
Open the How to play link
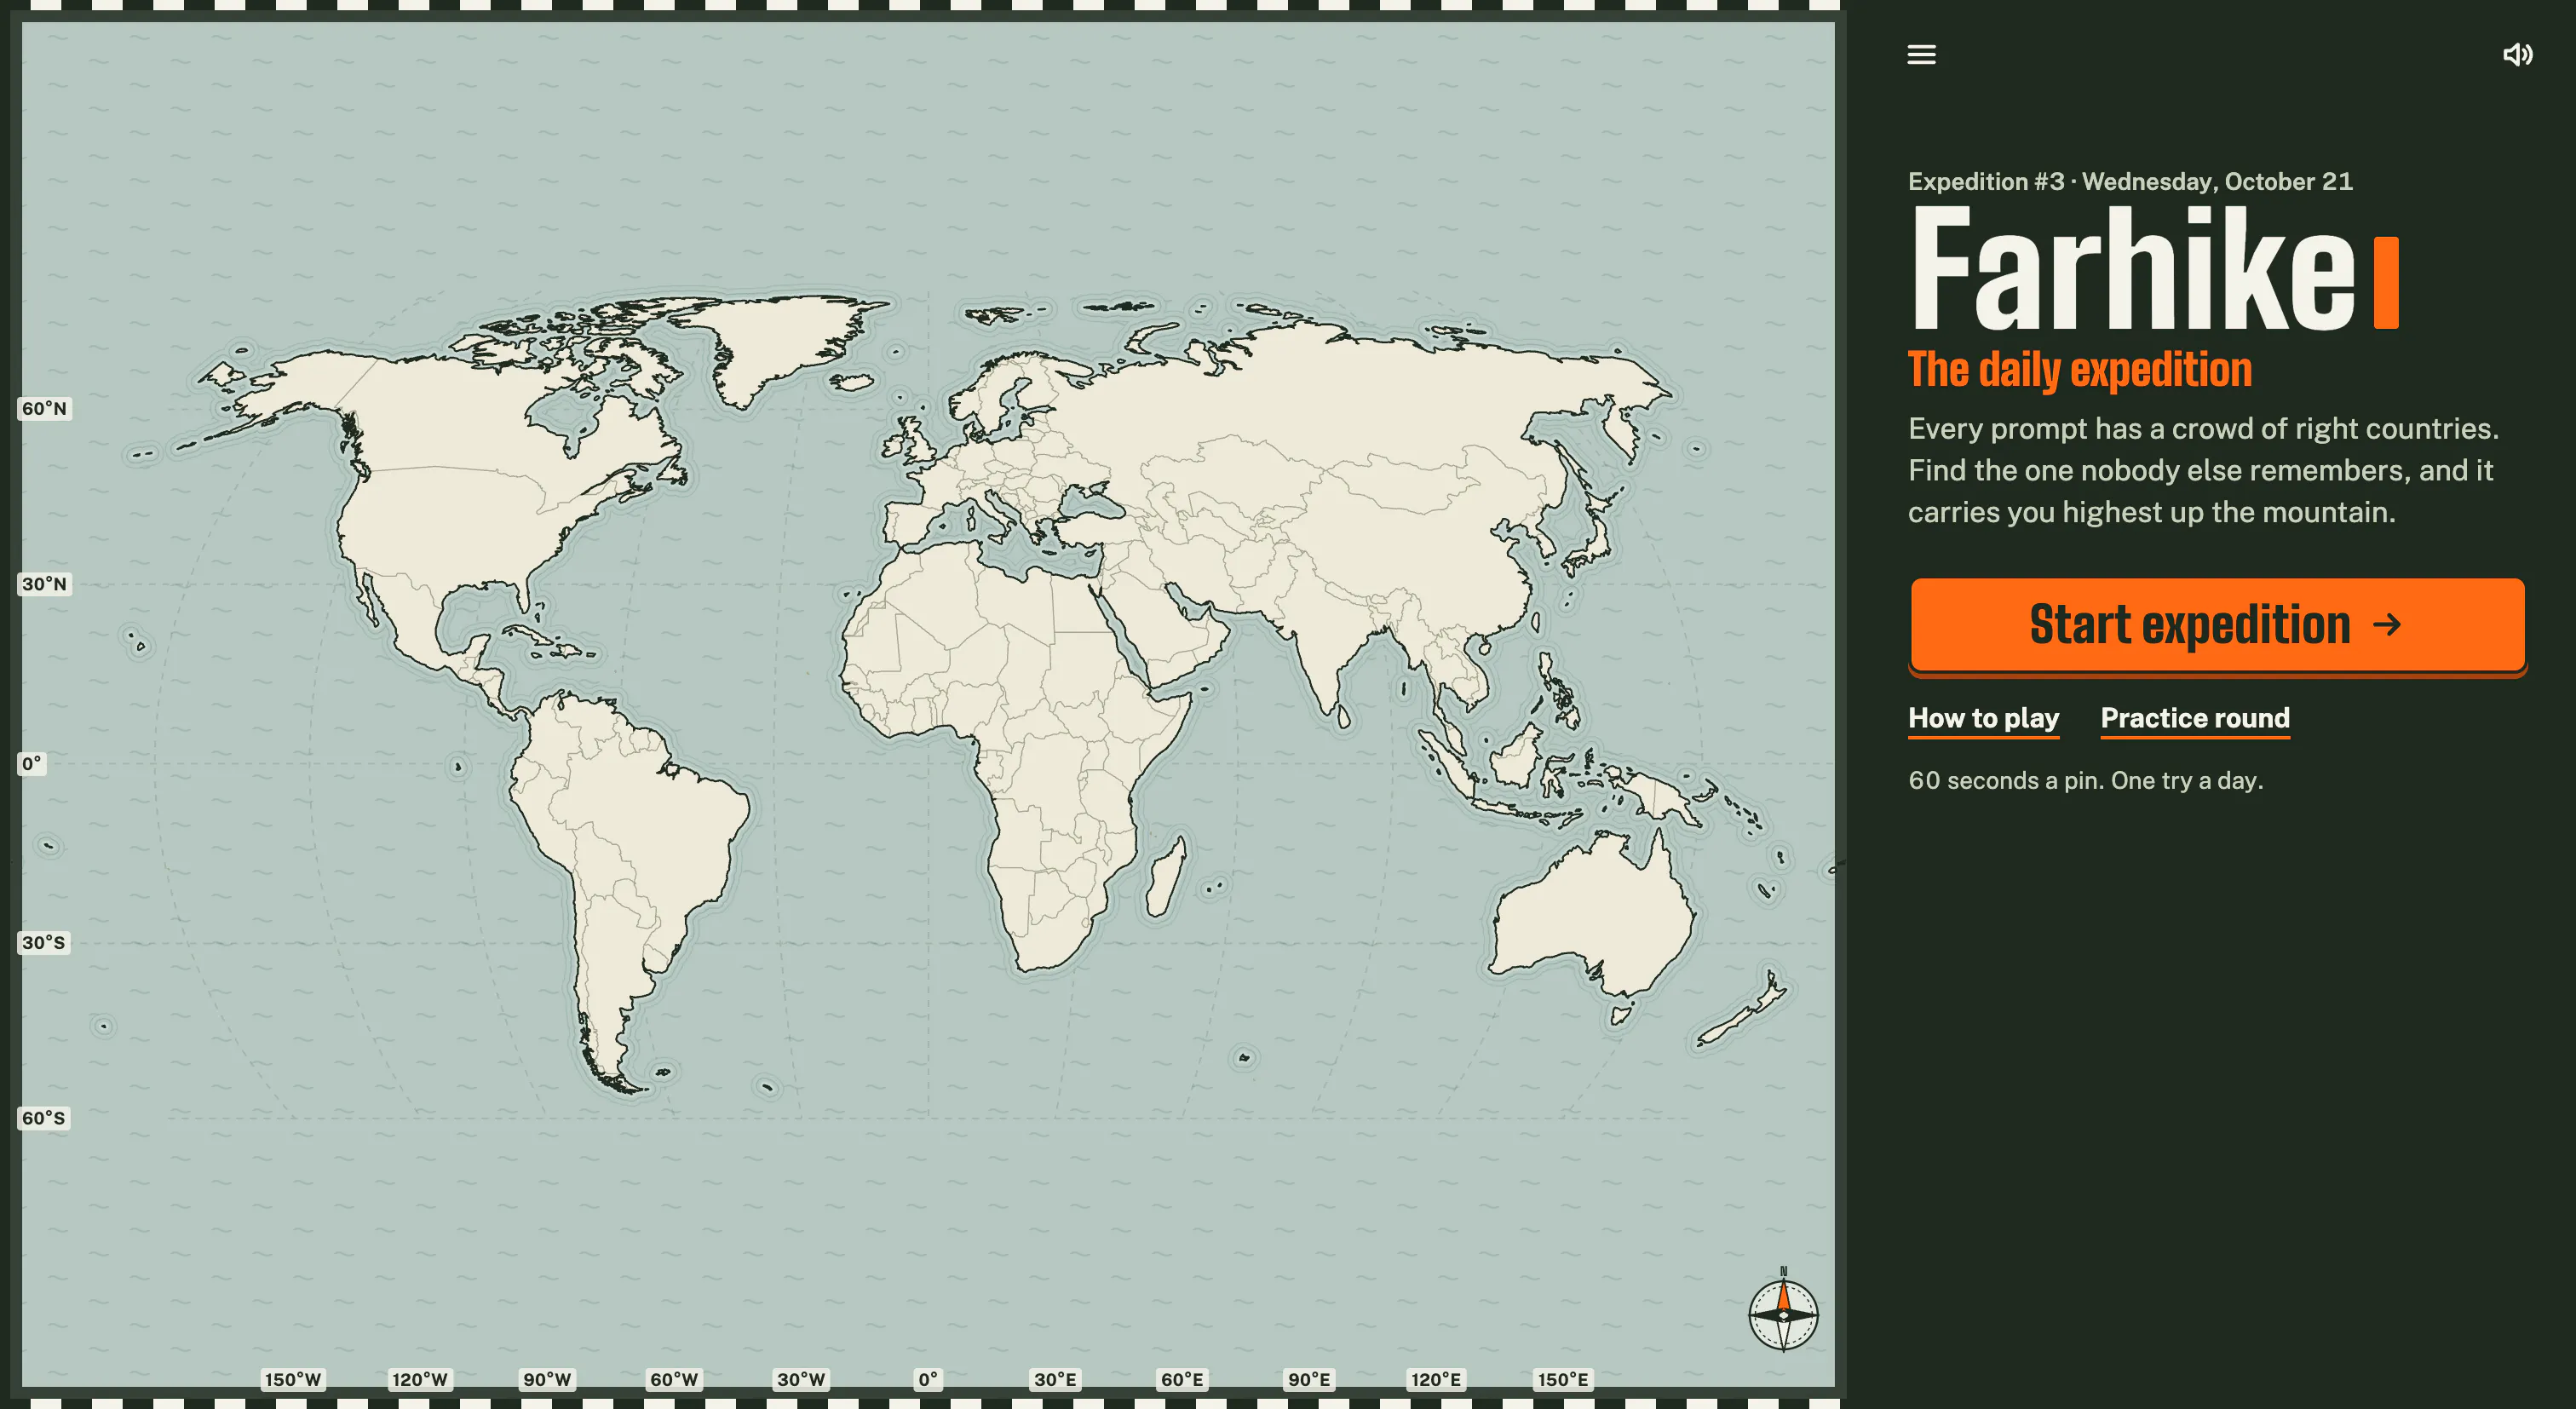(x=1983, y=718)
